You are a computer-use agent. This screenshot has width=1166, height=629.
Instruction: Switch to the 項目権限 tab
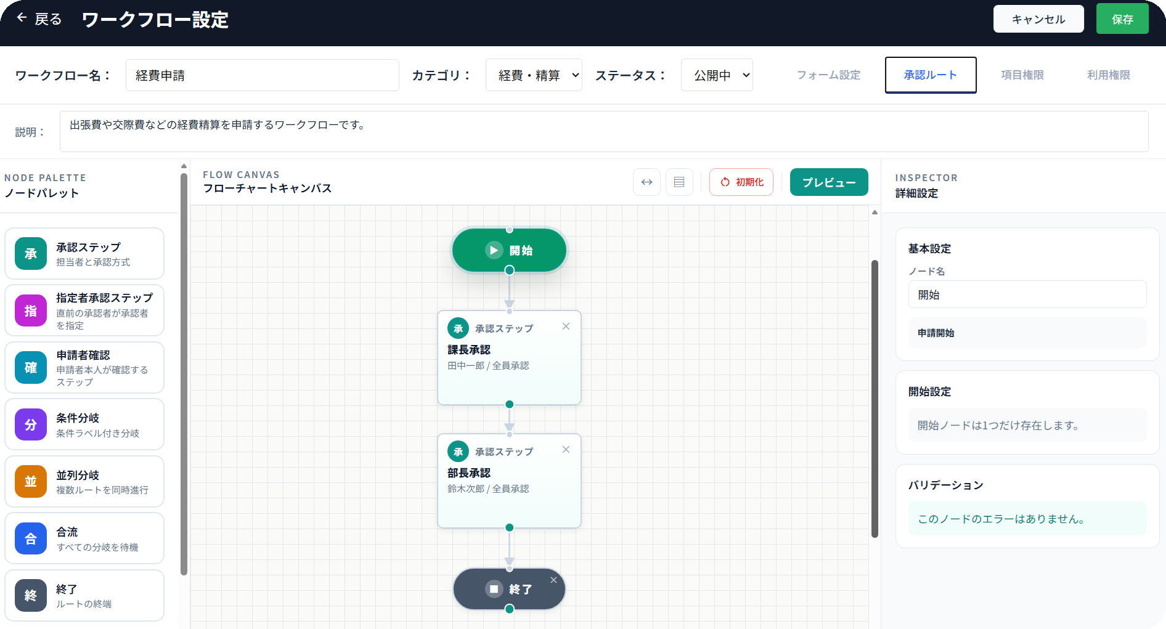[1022, 75]
